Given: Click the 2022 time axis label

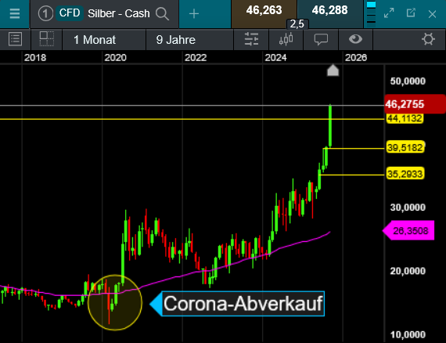Looking at the screenshot, I should (196, 58).
